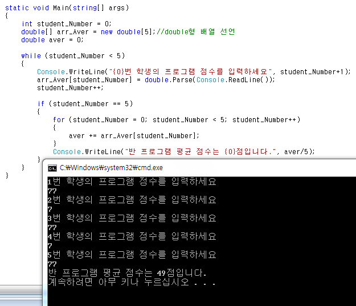The image size is (356, 306).
Task: Click the 'int student_Number = 0;' line
Action: pyautogui.click(x=66, y=24)
